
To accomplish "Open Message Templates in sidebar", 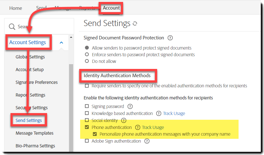I will click(35, 133).
